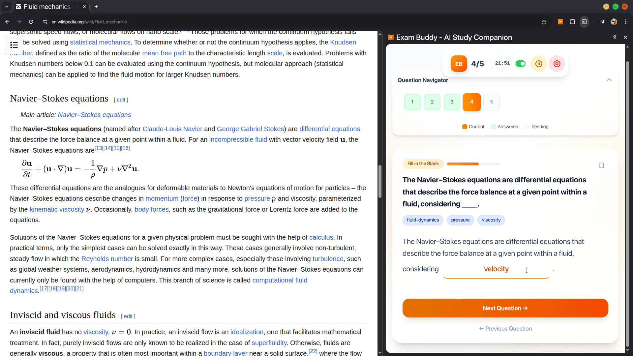The height and width of the screenshot is (356, 633).
Task: Bookmark this page with star icon
Action: pyautogui.click(x=544, y=22)
